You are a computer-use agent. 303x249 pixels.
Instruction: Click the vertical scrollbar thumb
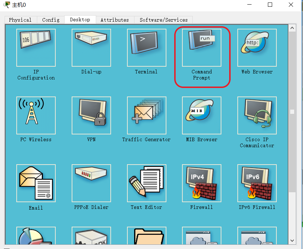point(292,112)
